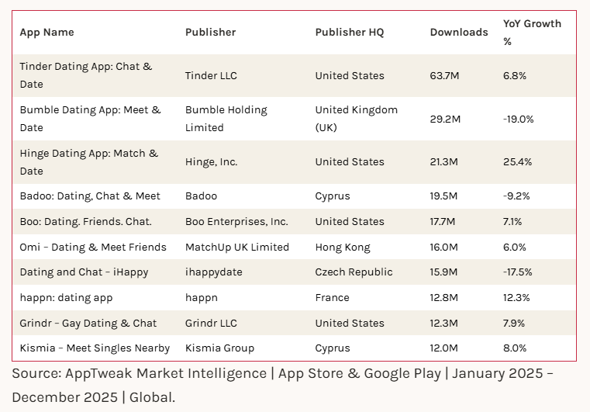Click the App Name column header
This screenshot has height=412, width=590.
tap(47, 33)
